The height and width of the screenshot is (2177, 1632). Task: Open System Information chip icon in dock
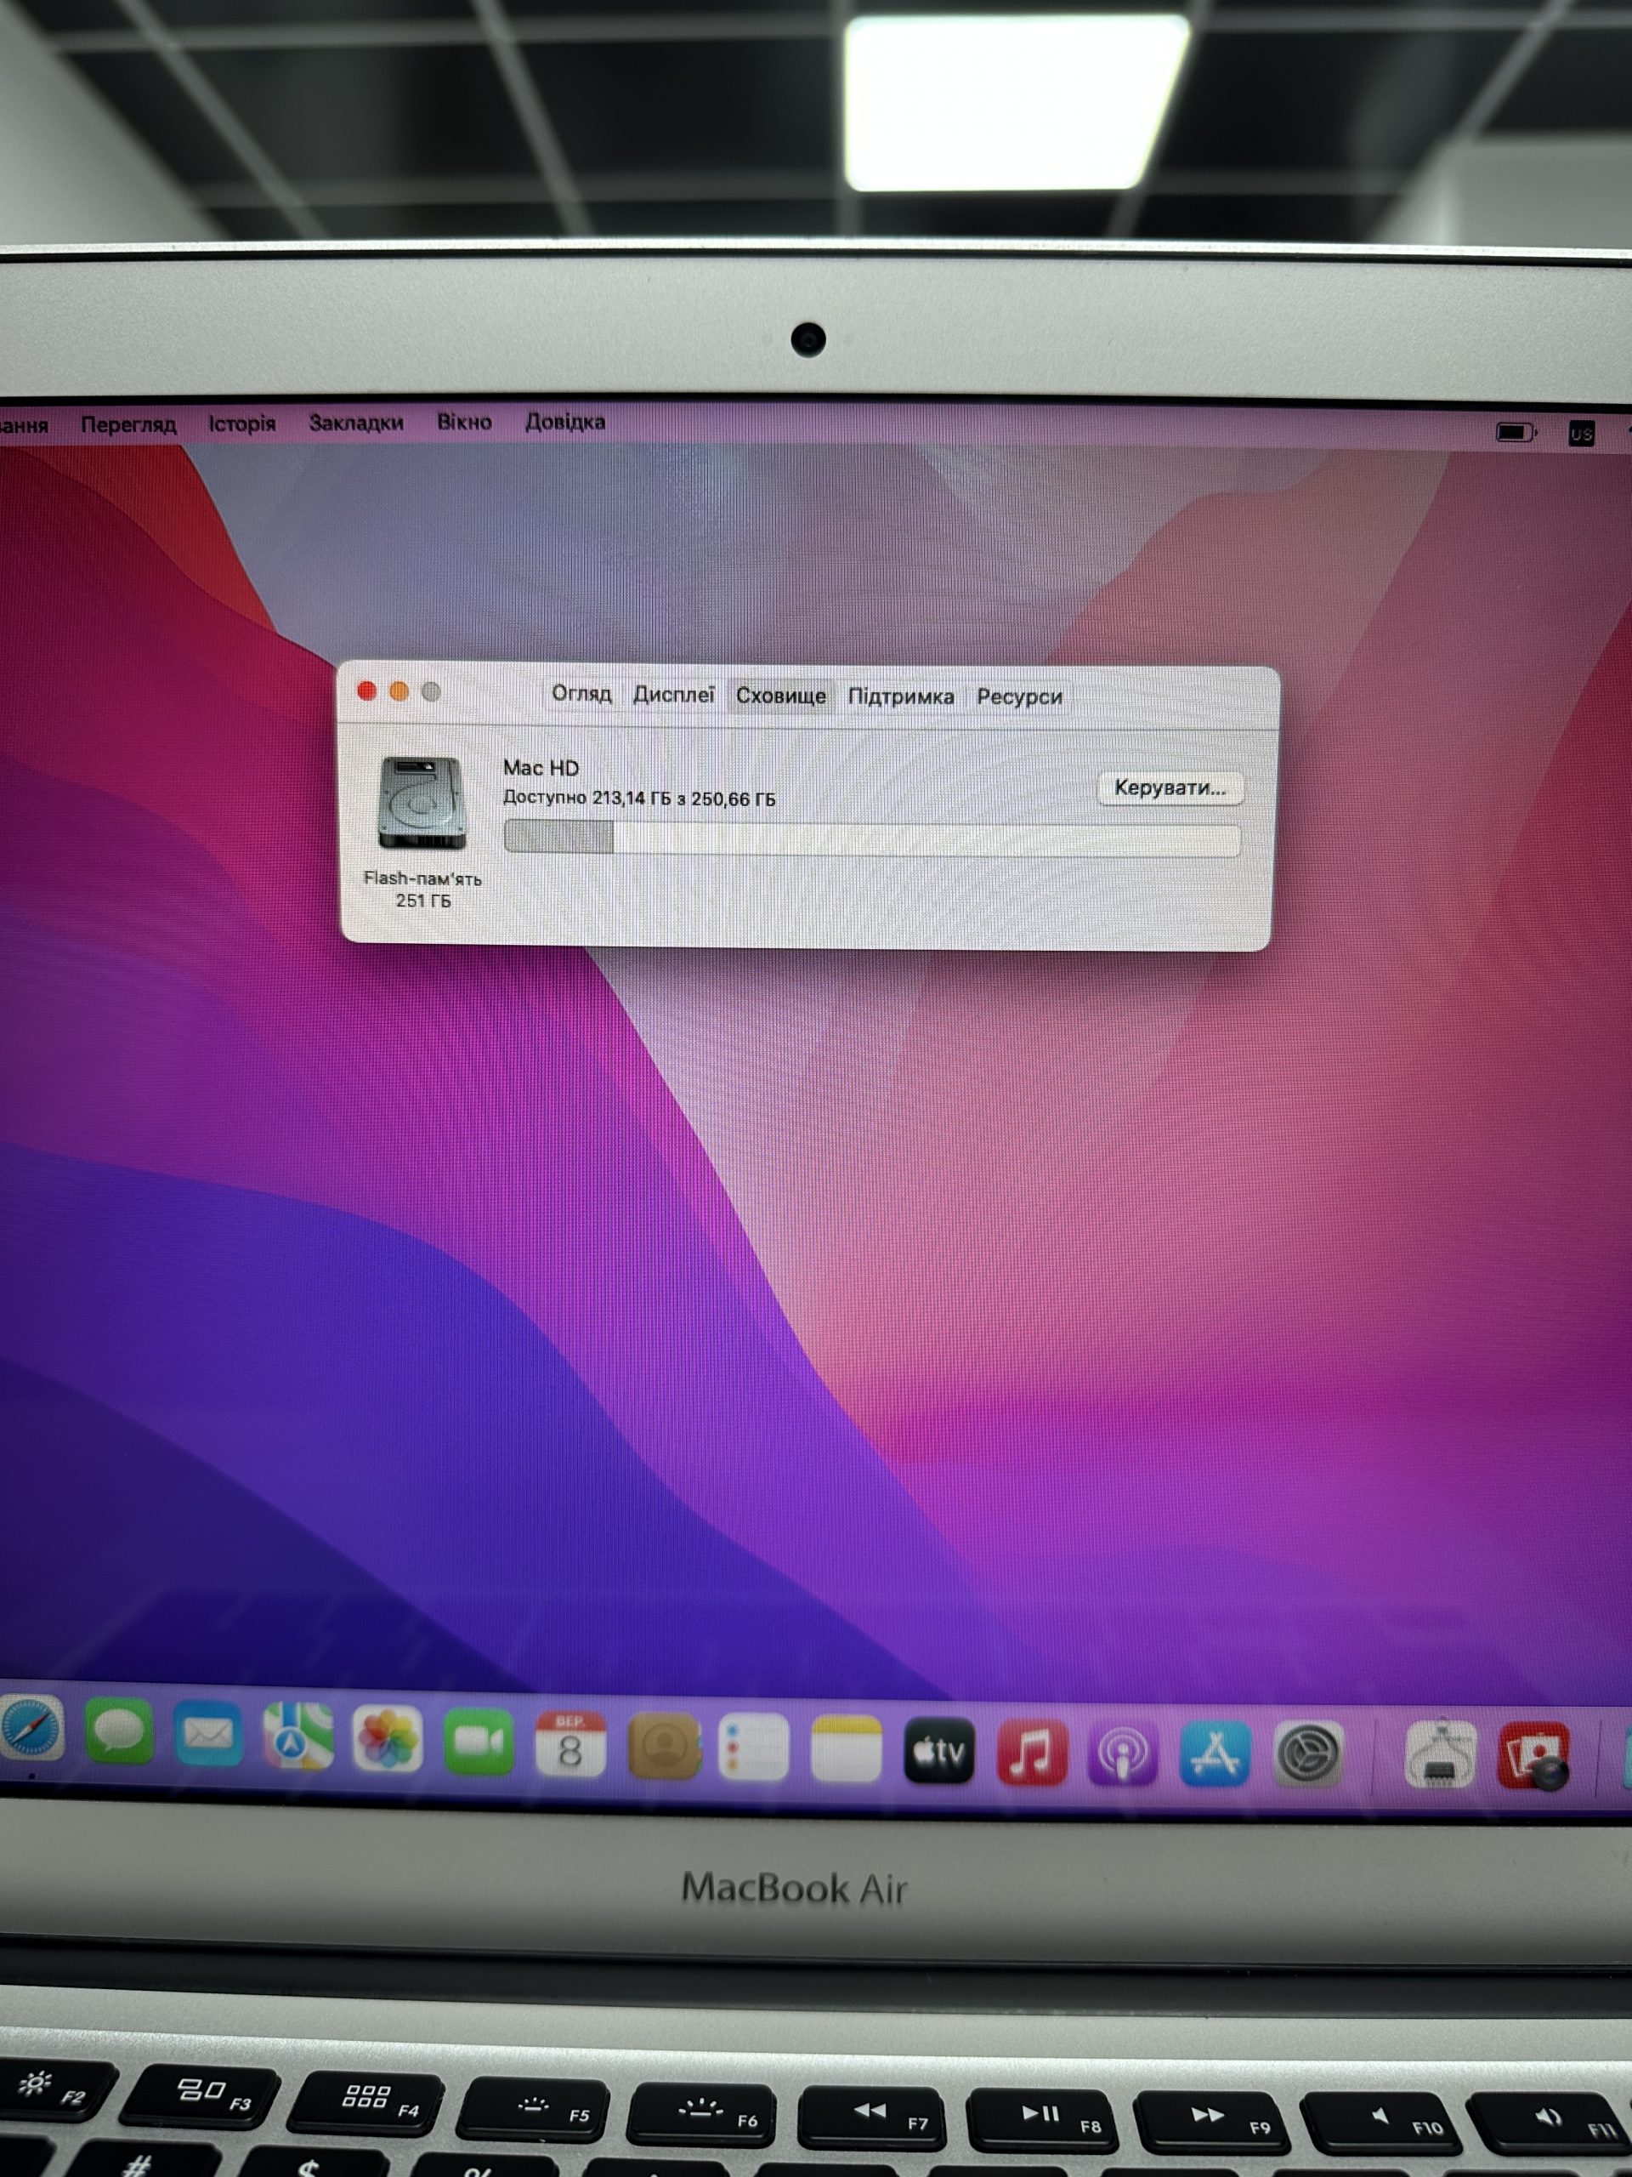pos(1440,1755)
